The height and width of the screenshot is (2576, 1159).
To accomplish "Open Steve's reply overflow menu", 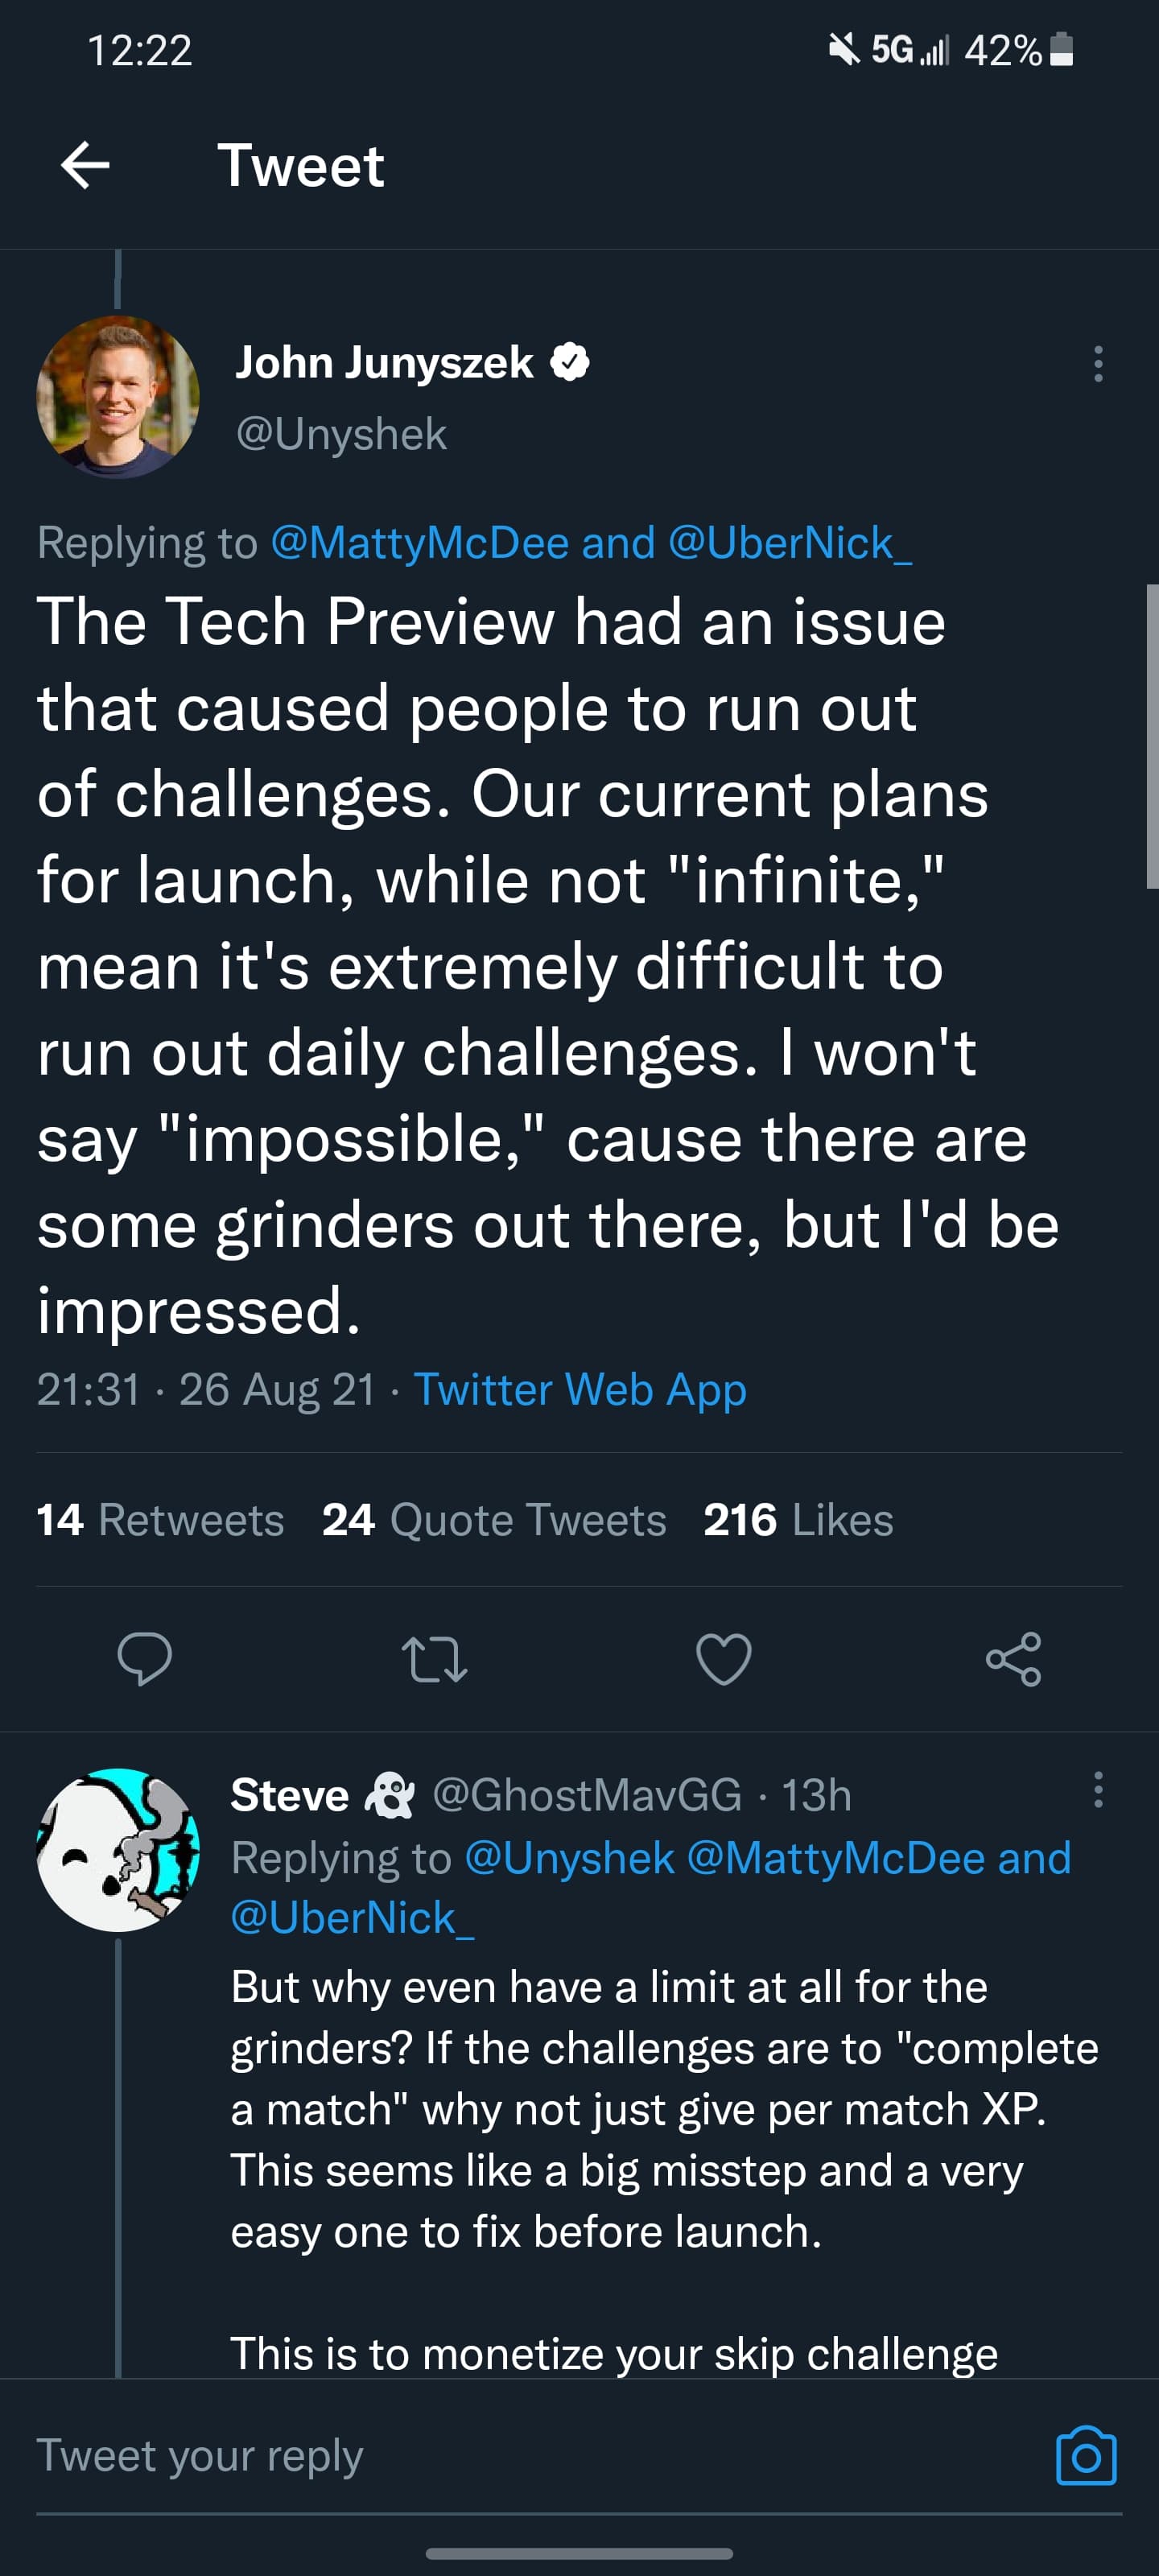I will pyautogui.click(x=1098, y=1789).
